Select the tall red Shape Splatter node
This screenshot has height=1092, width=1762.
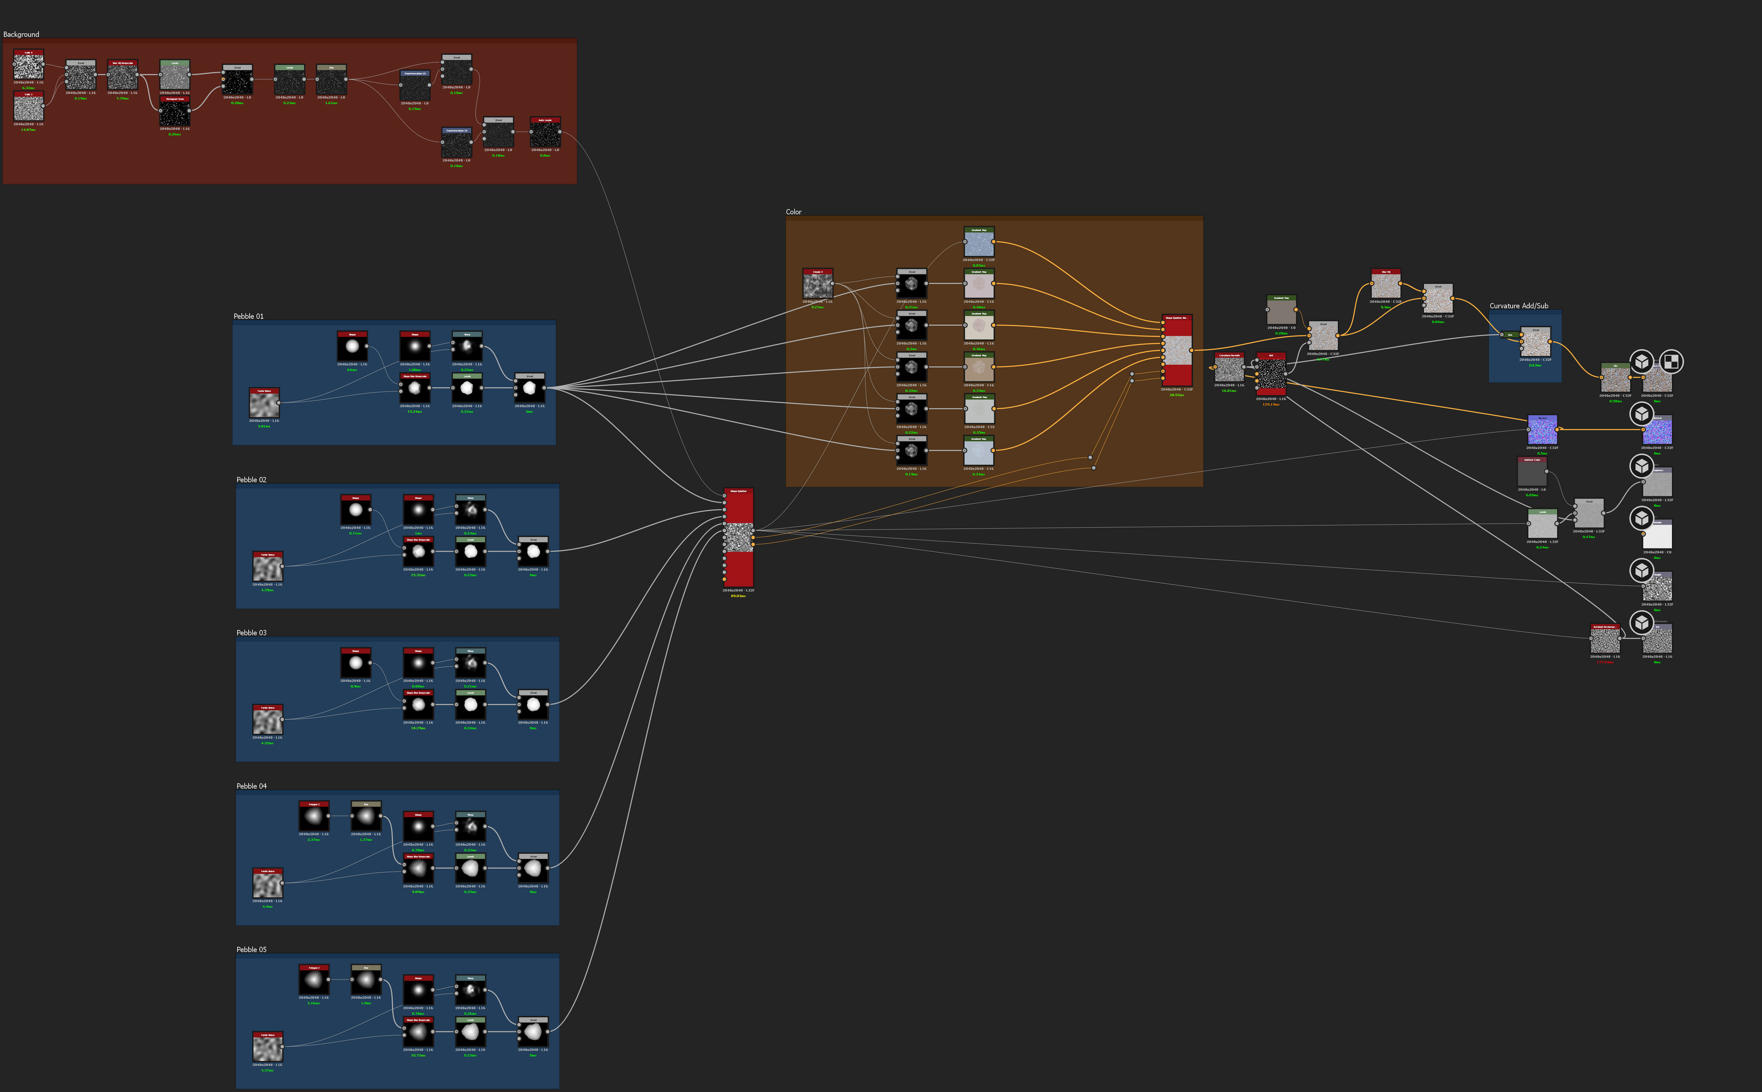(x=738, y=537)
